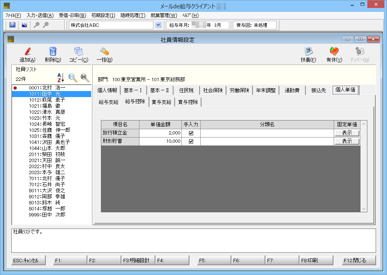Open the 初期設定(I) menu
Screen dimensions: 387x275
point(103,15)
